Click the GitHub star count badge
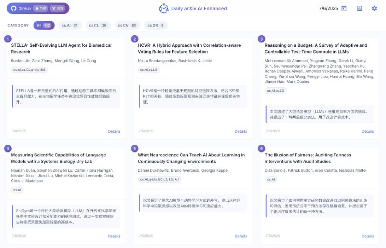Viewport: 386px width, 248px height. click(x=41, y=8)
